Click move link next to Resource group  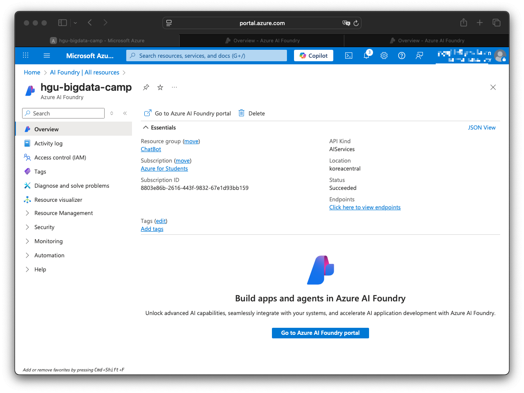192,141
